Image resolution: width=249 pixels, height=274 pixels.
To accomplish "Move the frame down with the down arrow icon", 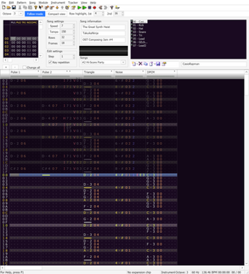I will click(x=57, y=8).
